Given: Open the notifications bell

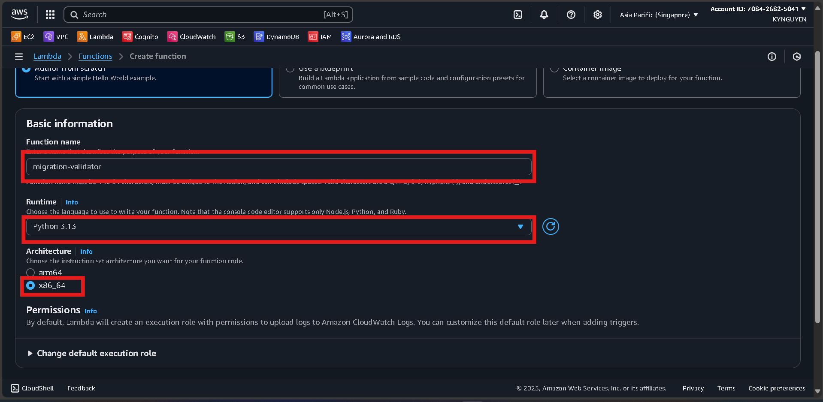Looking at the screenshot, I should 544,14.
